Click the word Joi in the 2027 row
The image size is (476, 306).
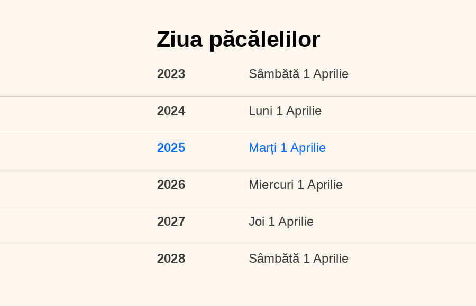[257, 222]
